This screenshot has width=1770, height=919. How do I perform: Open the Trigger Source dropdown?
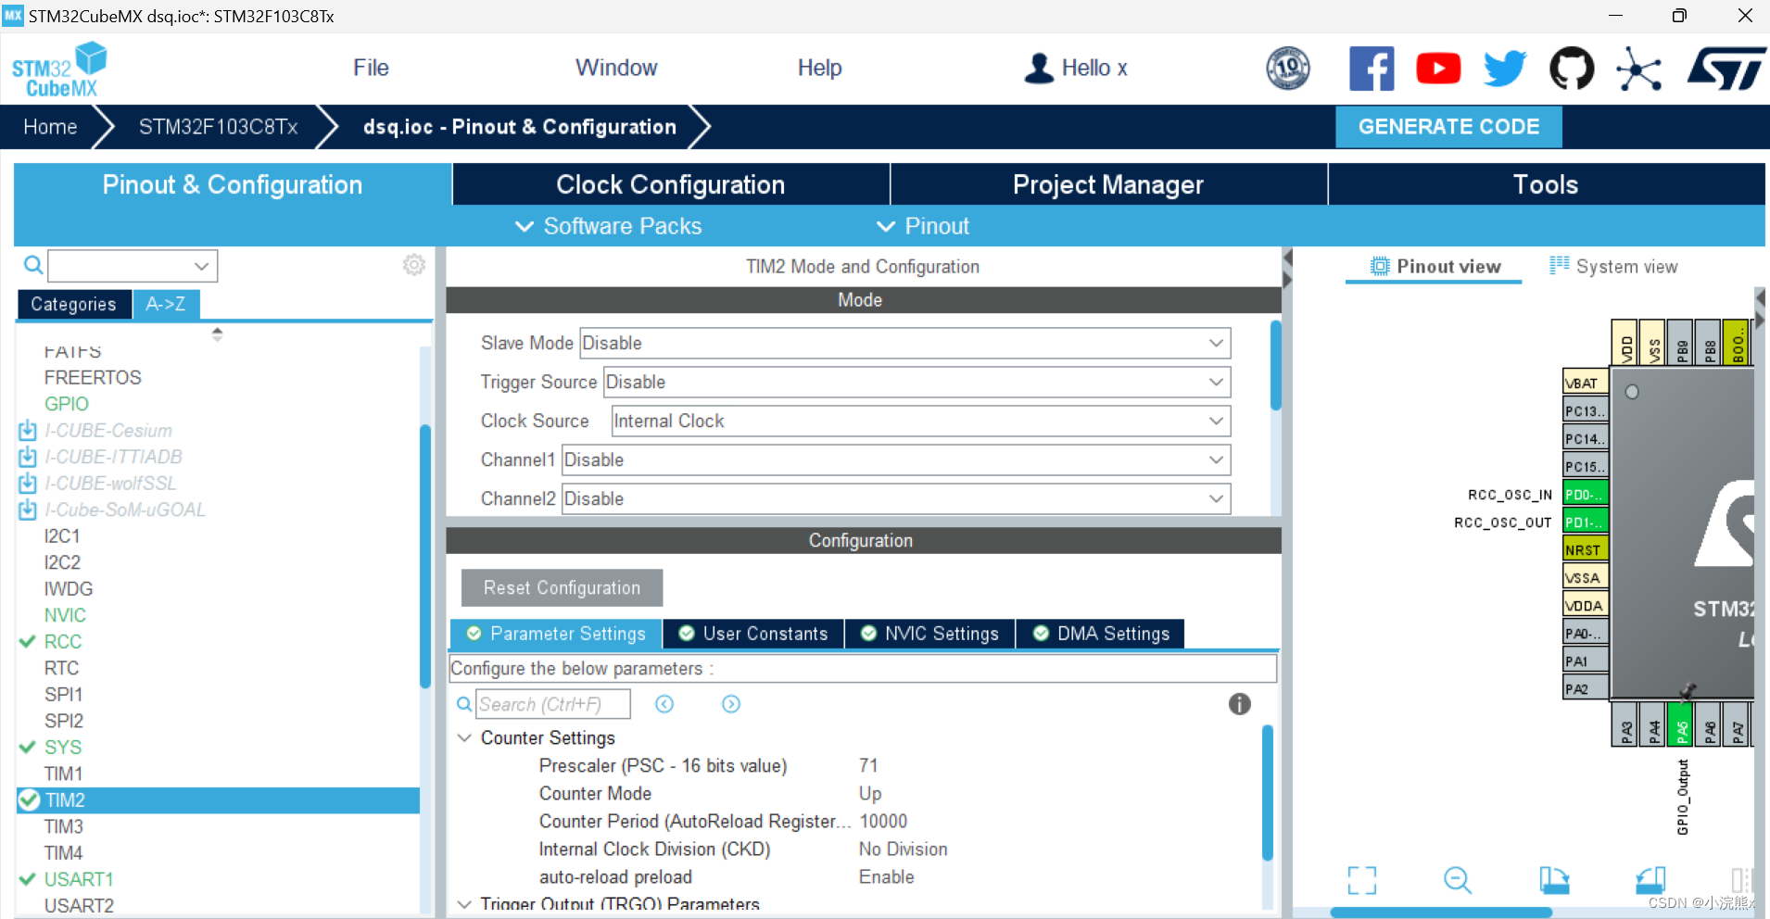(x=917, y=382)
